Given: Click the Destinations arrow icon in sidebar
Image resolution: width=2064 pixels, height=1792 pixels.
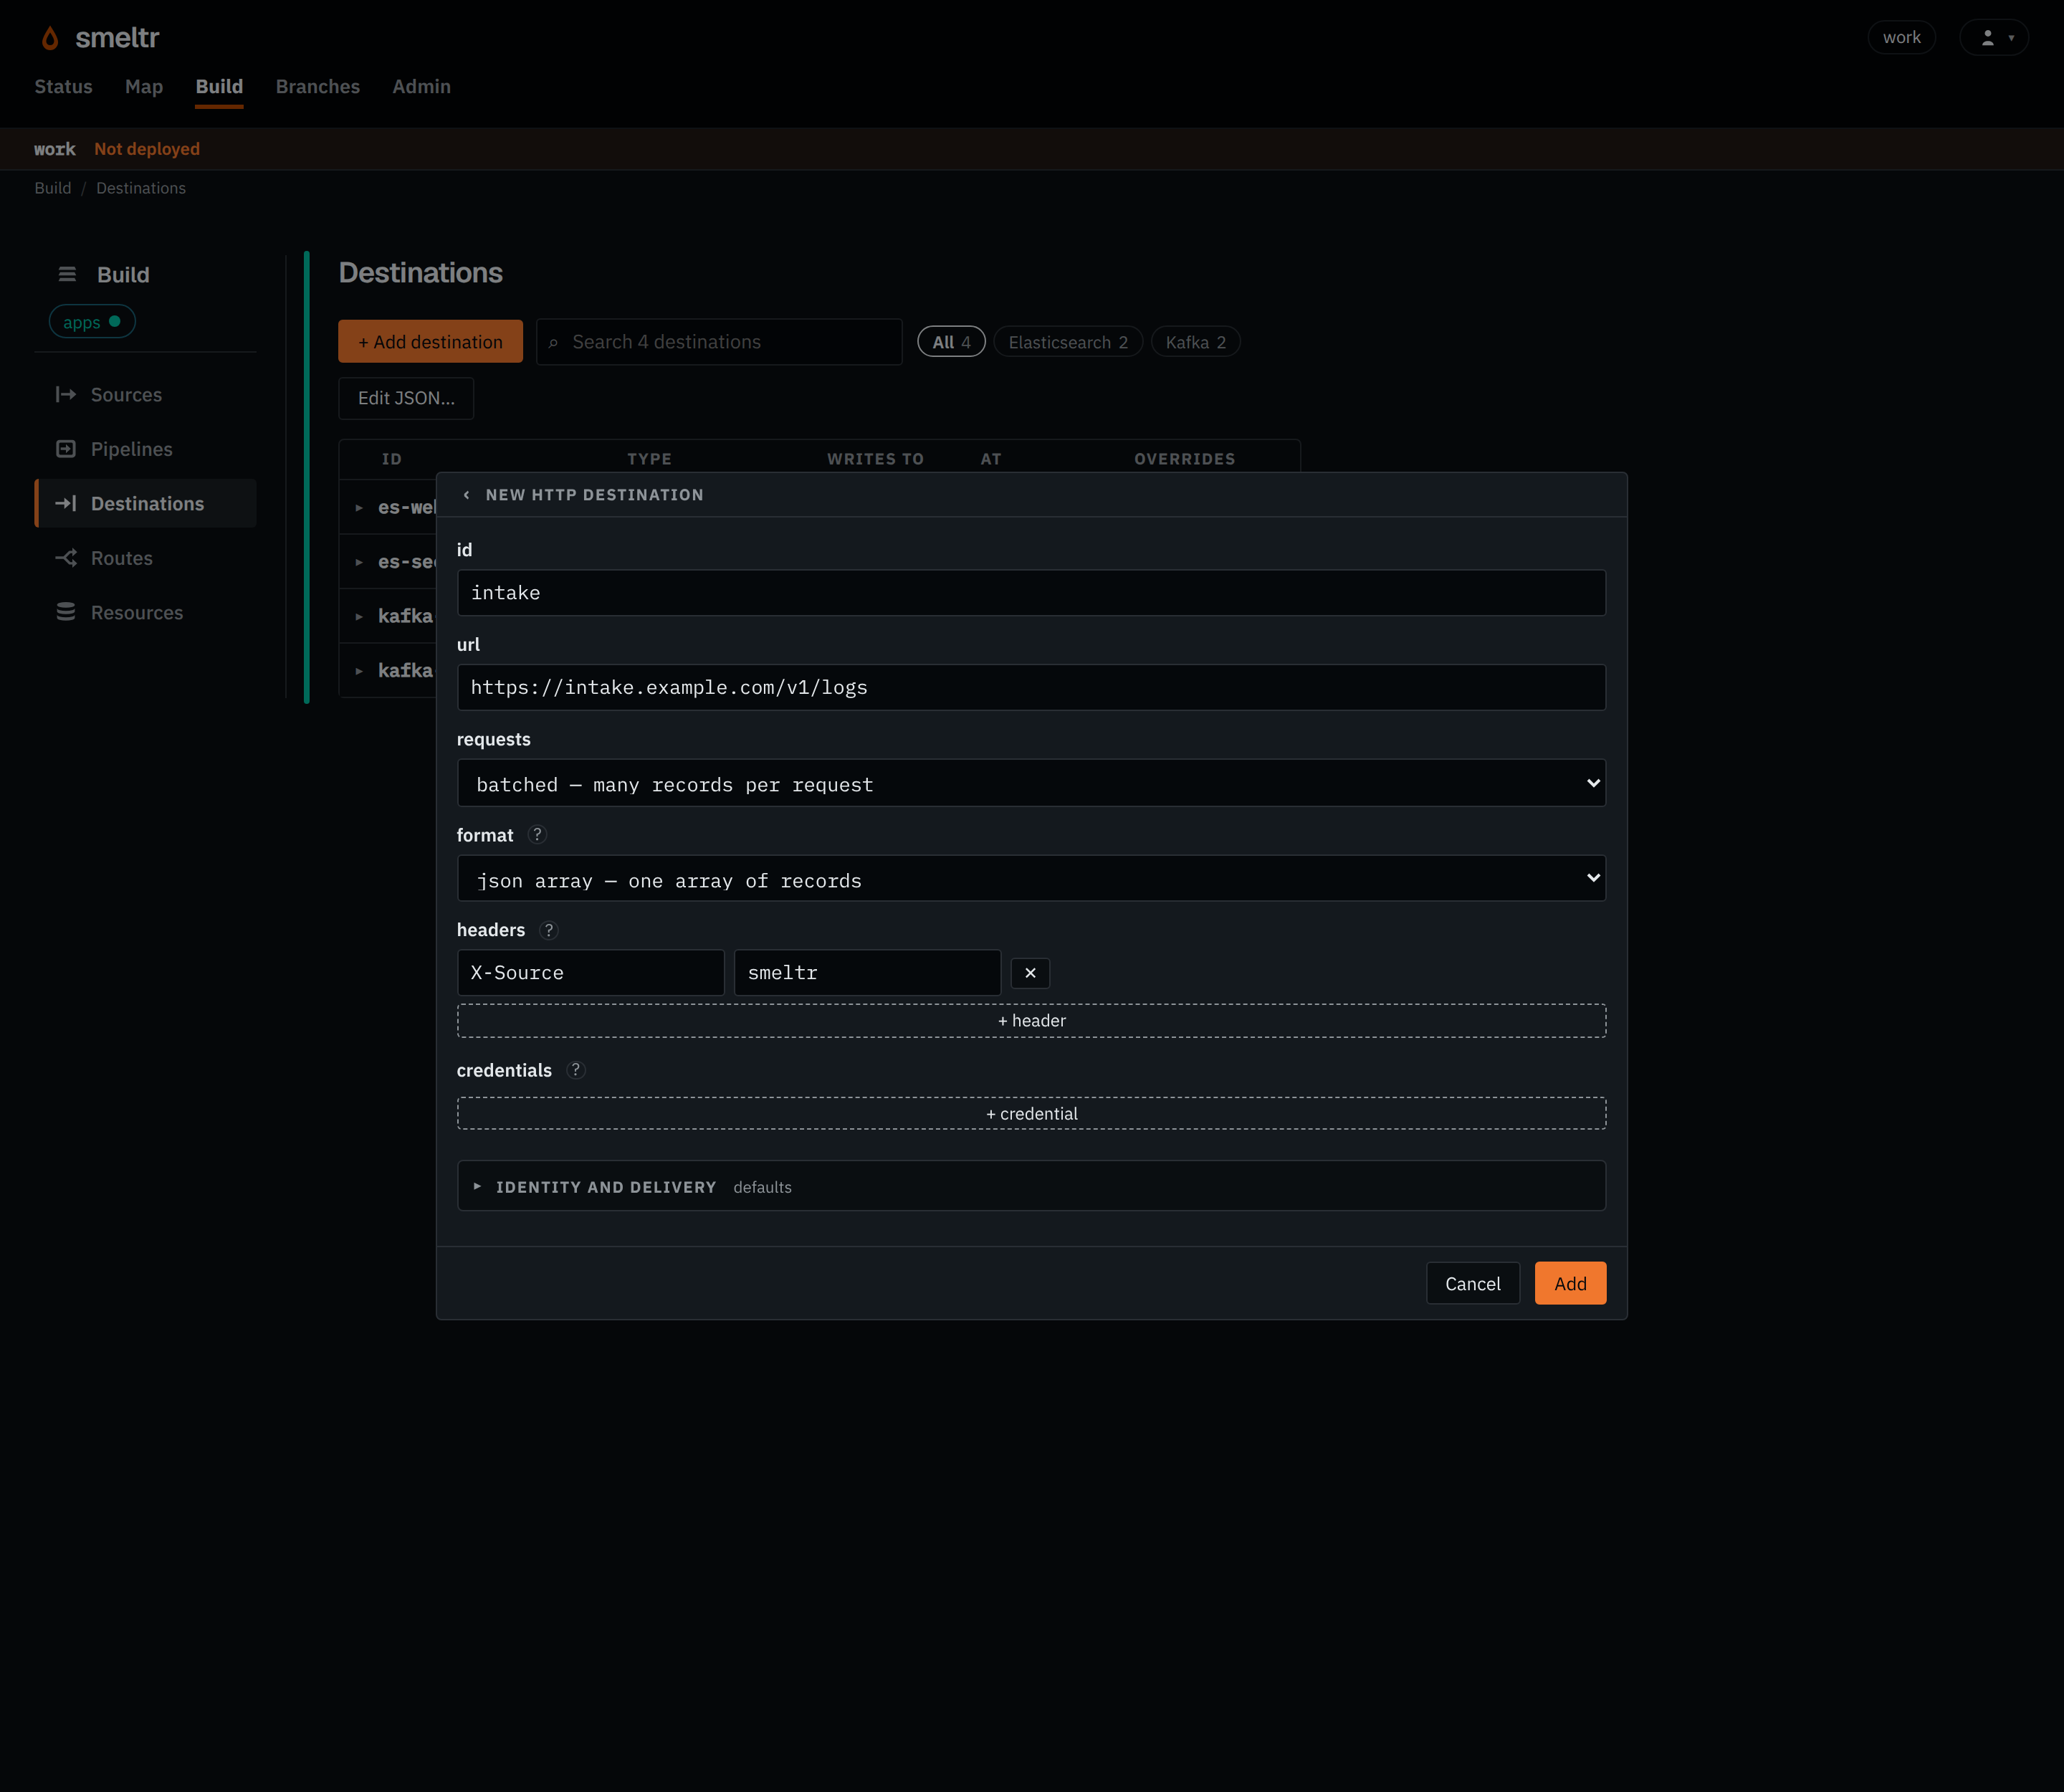Looking at the screenshot, I should (x=66, y=504).
